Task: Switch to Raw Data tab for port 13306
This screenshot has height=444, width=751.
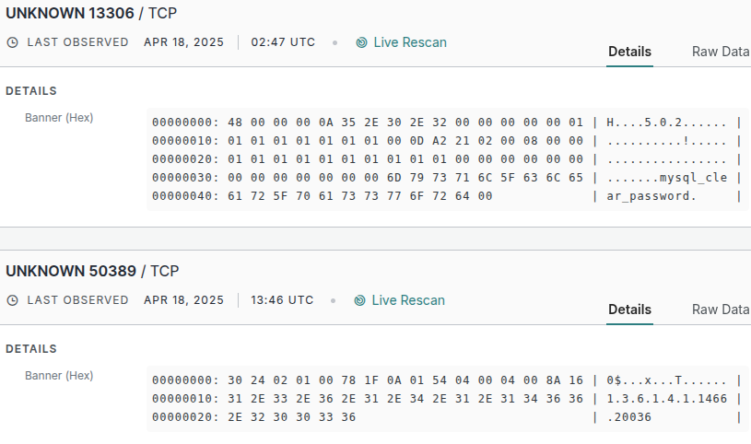Action: click(x=720, y=52)
